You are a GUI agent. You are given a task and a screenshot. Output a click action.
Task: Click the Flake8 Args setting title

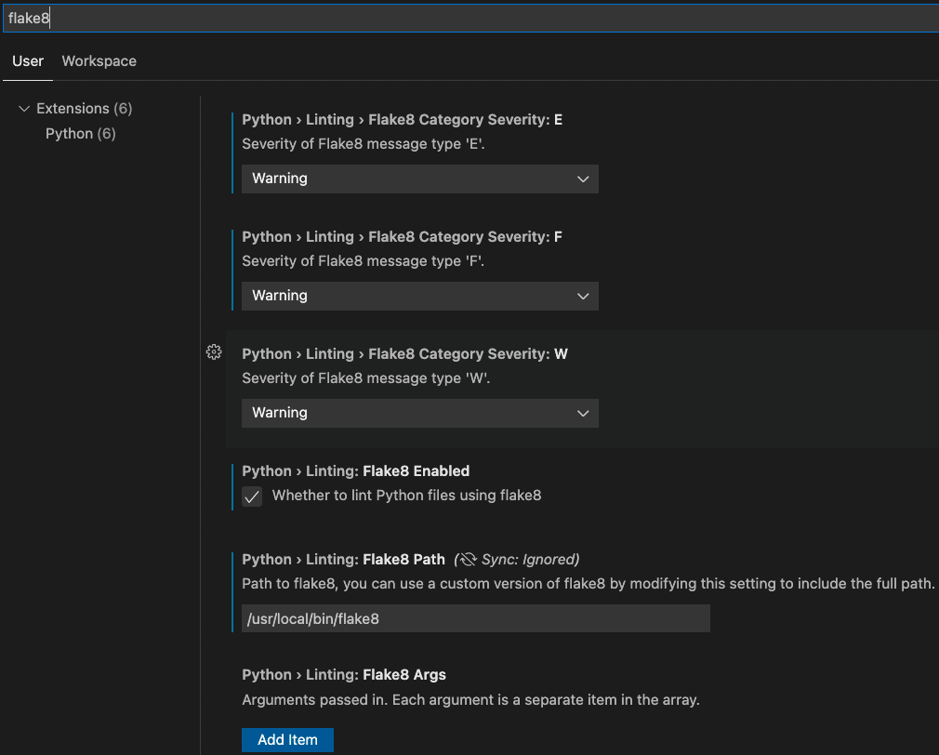[344, 675]
